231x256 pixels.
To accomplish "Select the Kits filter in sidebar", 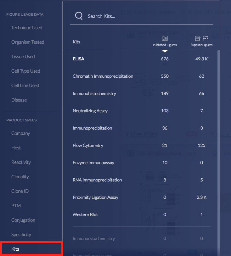I will coord(31,249).
